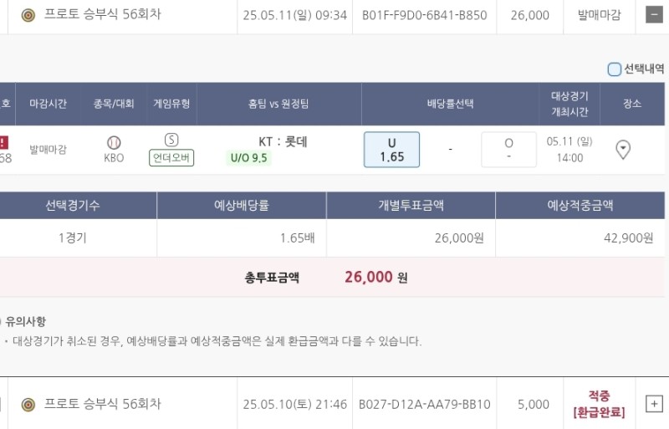
Task: Click the Proto icon on the 09:34 ticket
Action: coord(28,15)
